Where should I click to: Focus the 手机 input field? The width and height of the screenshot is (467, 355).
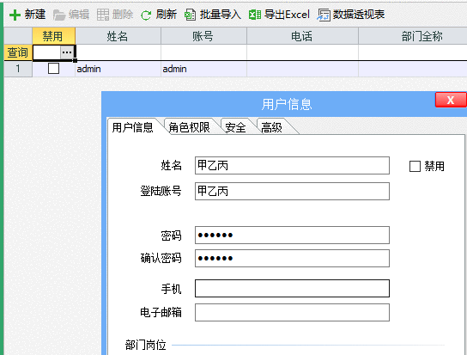click(x=292, y=289)
